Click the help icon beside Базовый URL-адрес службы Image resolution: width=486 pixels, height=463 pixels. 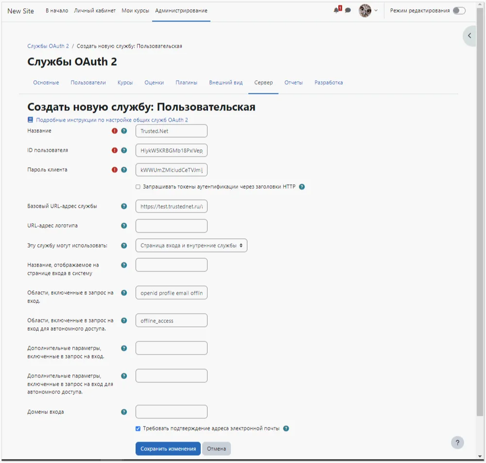point(124,206)
